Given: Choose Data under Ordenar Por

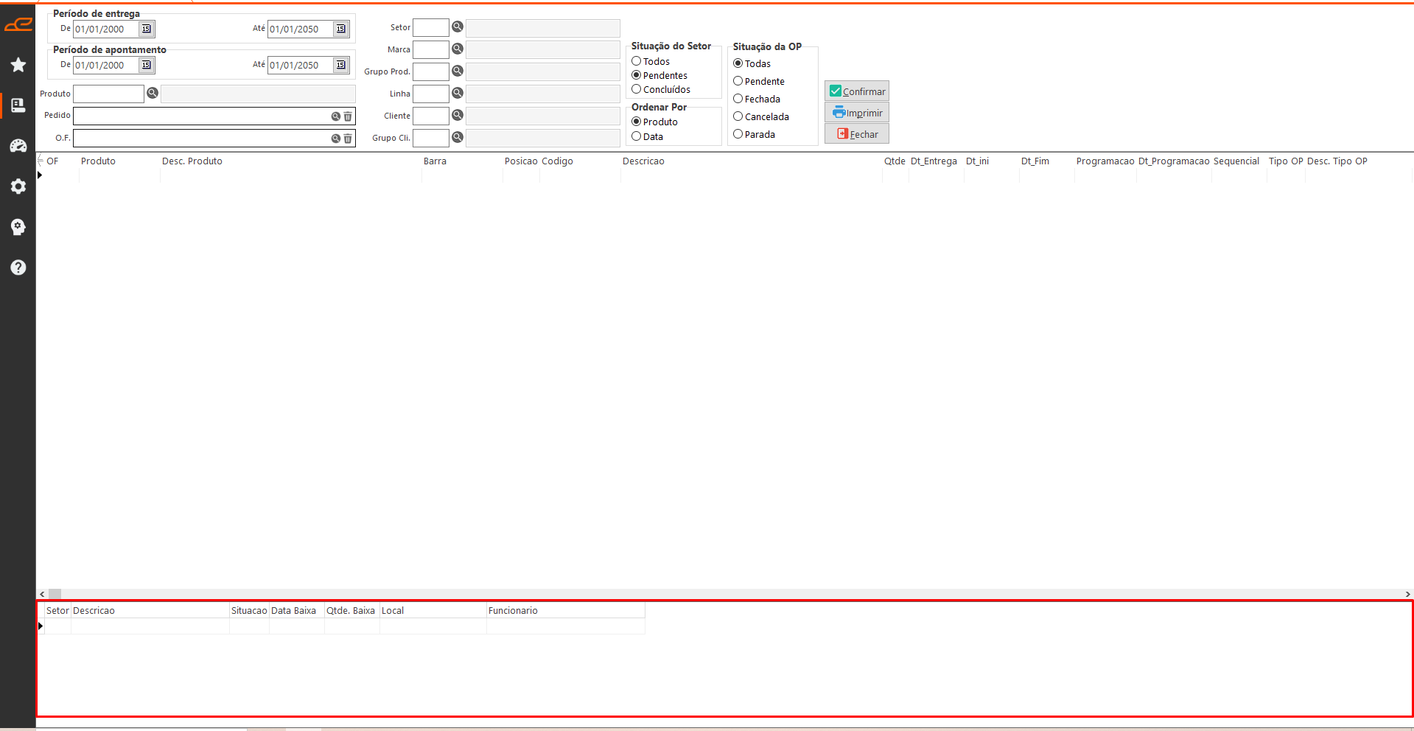Looking at the screenshot, I should pyautogui.click(x=637, y=136).
